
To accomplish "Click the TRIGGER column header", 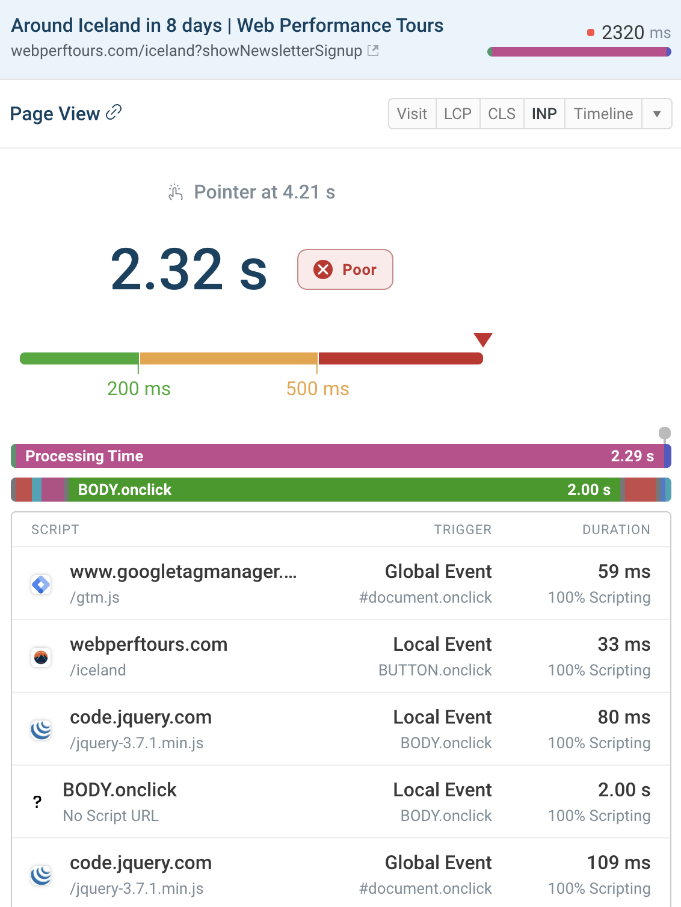I will [x=463, y=529].
